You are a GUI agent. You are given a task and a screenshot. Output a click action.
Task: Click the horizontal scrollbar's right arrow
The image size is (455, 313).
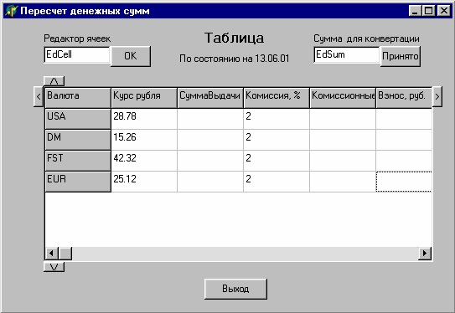point(425,254)
